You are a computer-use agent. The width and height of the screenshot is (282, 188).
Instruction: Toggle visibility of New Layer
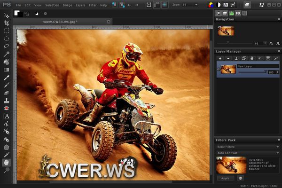point(219,69)
